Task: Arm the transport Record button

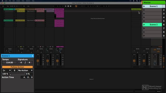Action: tap(71, 6)
